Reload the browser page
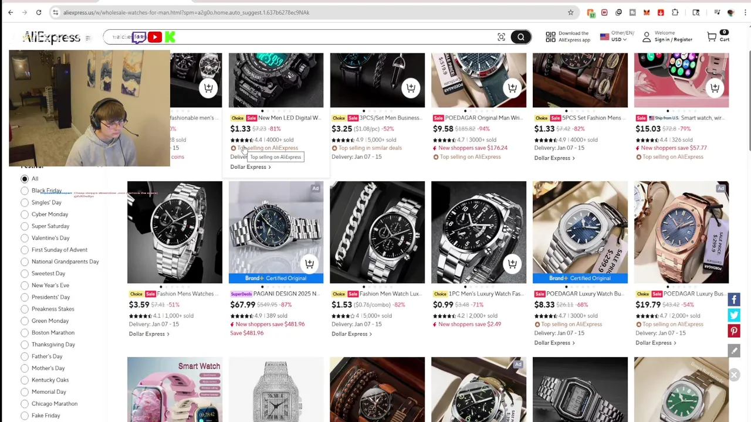Screen dimensions: 751x422 (x=39, y=12)
